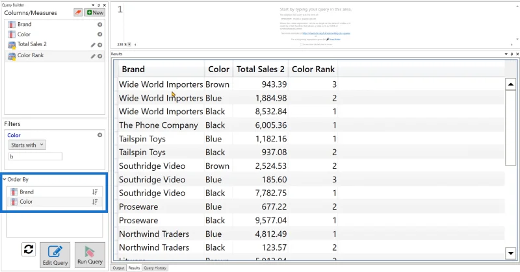Screen dimensions: 520x272
Task: Click the Brand column icon in Columns/Measures
Action: coord(12,25)
